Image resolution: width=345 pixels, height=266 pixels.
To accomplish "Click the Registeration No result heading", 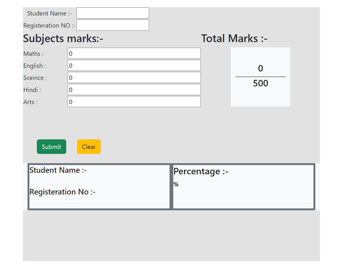I will (63, 192).
